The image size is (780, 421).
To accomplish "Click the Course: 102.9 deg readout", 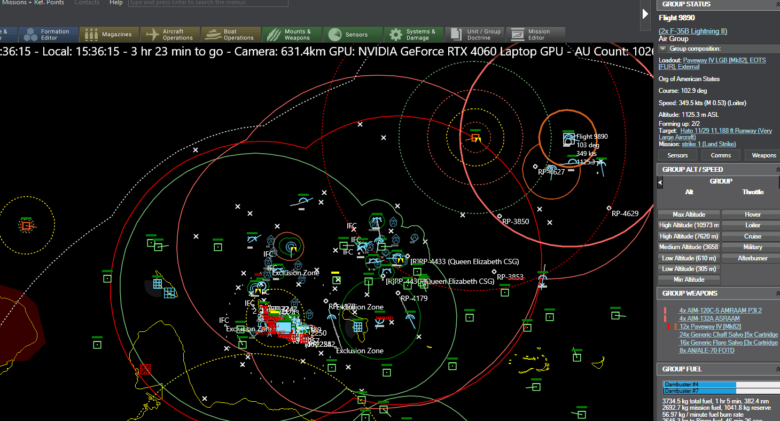I will 683,91.
